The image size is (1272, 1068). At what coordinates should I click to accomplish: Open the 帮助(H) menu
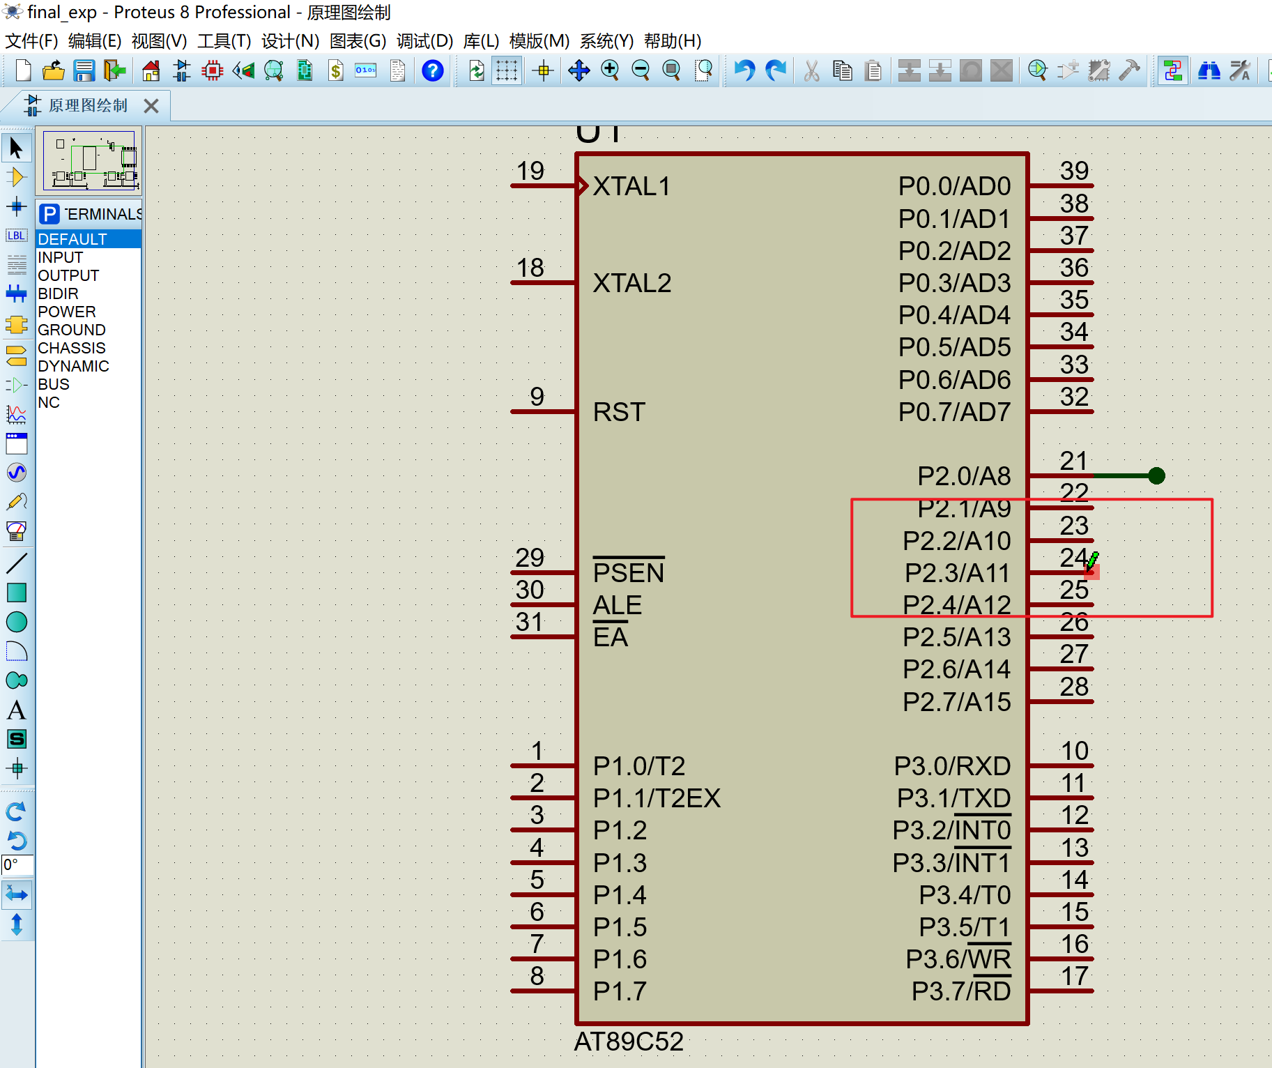673,41
